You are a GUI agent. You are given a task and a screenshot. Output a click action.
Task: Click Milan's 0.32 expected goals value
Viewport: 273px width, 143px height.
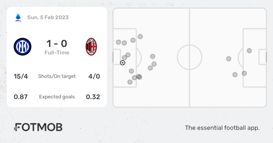[93, 97]
